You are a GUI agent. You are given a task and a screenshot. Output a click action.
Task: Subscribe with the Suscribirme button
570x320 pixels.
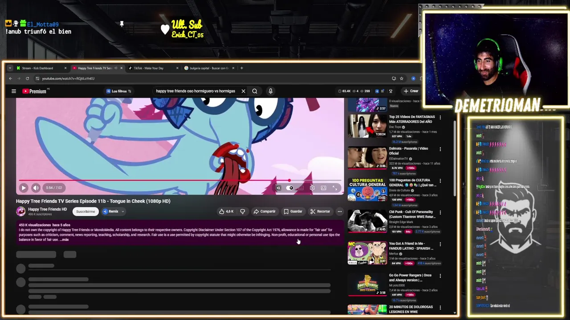coord(85,212)
